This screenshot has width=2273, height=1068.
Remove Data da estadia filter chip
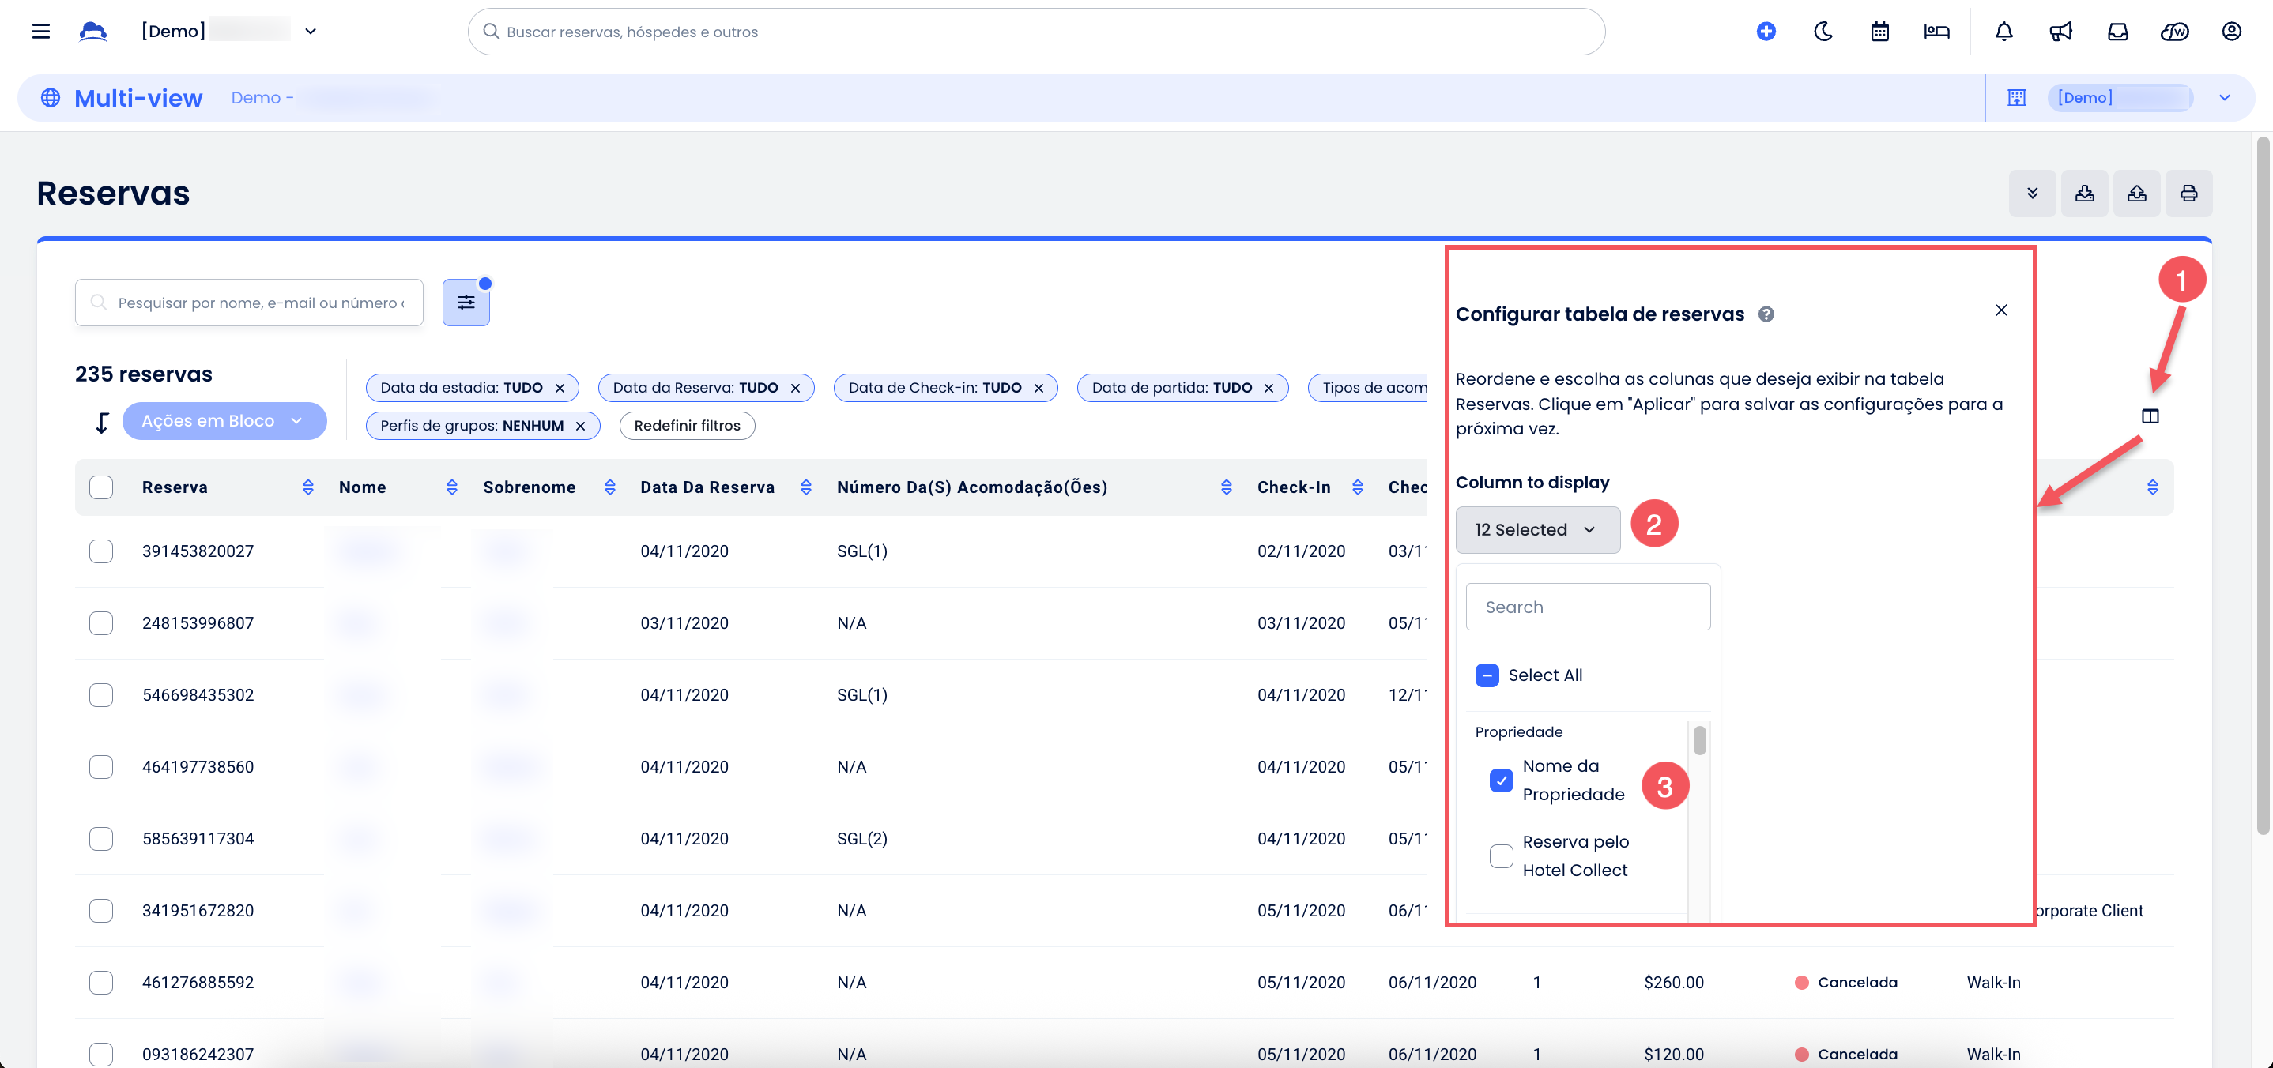coord(560,388)
